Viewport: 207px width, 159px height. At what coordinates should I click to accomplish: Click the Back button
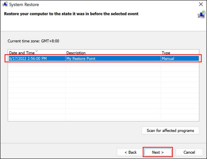(130, 152)
